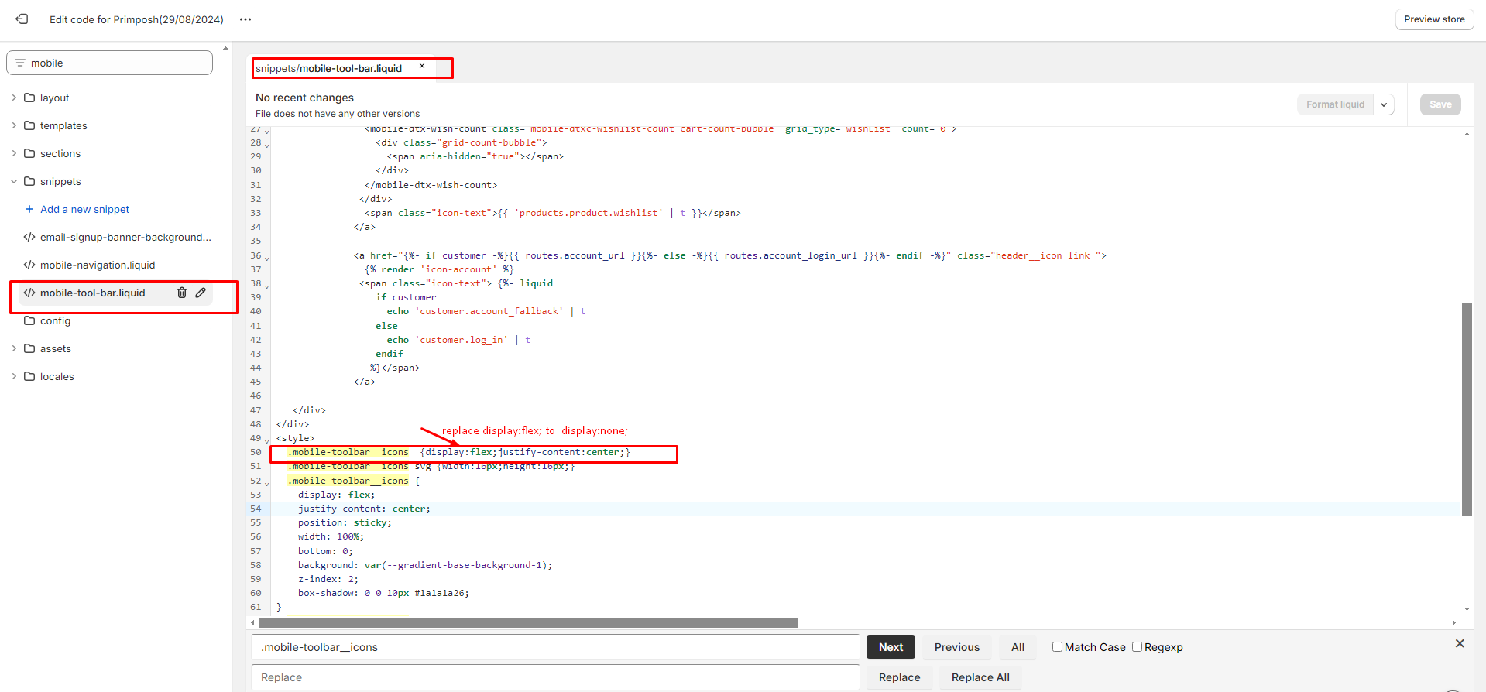Click Next to find next match
The height and width of the screenshot is (692, 1486).
(x=891, y=647)
